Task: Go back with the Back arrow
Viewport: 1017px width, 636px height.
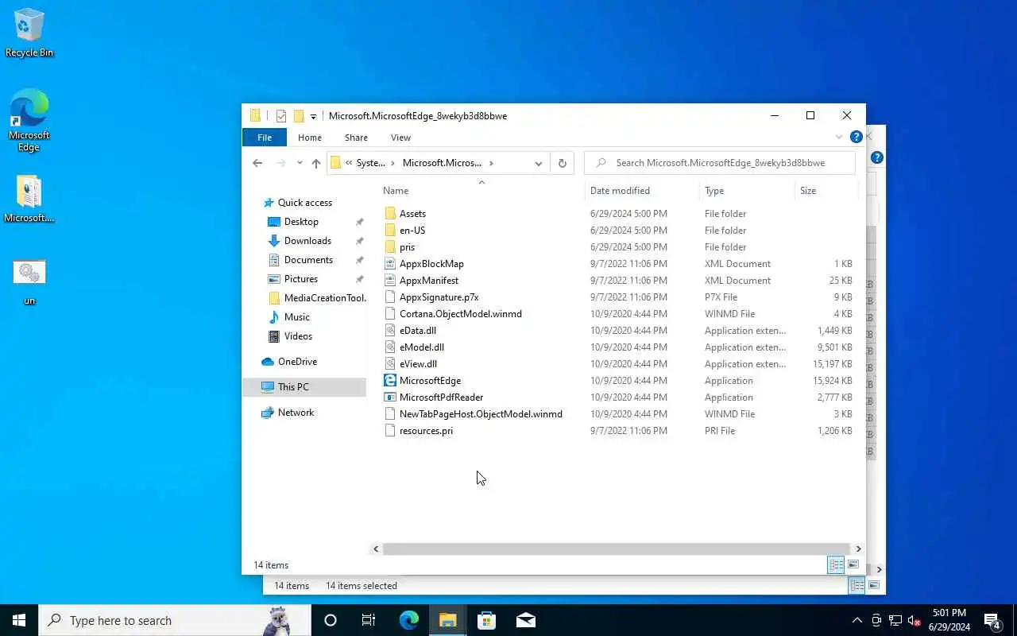Action: point(257,163)
